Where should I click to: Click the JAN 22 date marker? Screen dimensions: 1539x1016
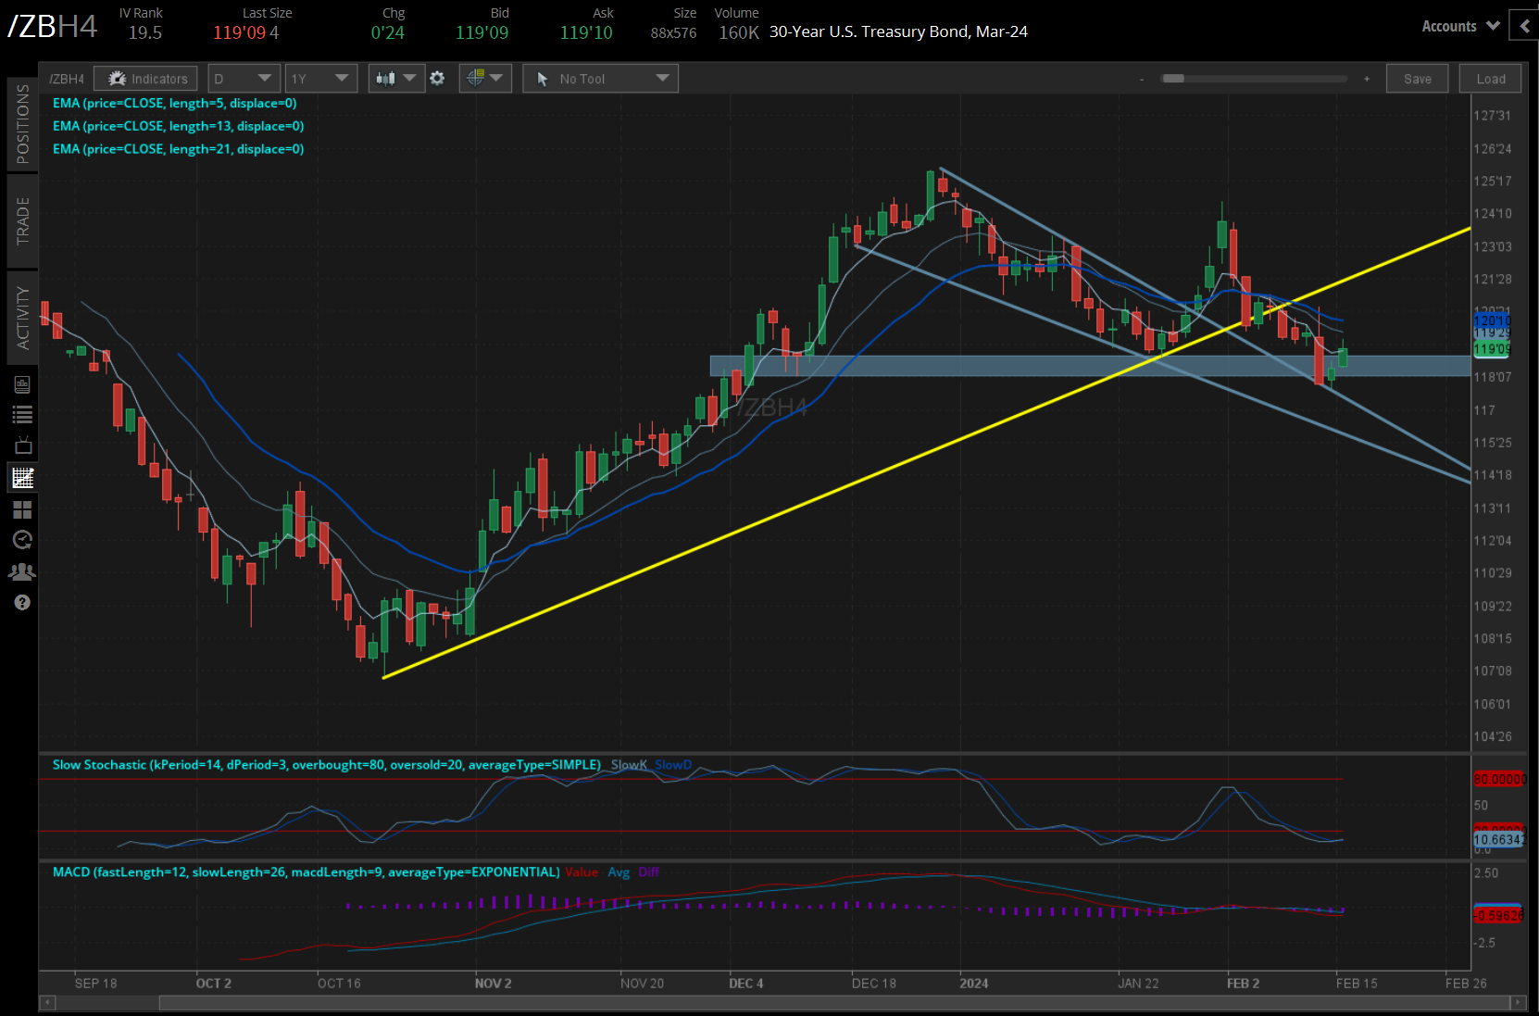[1138, 984]
